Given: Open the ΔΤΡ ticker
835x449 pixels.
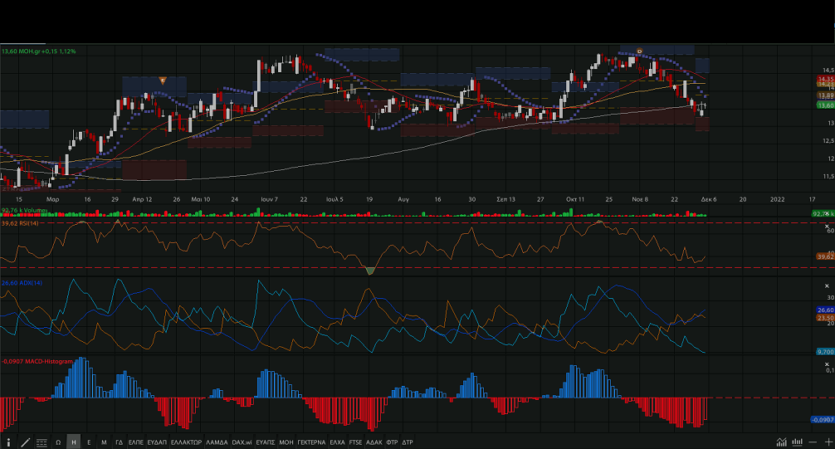Looking at the screenshot, I should point(408,442).
